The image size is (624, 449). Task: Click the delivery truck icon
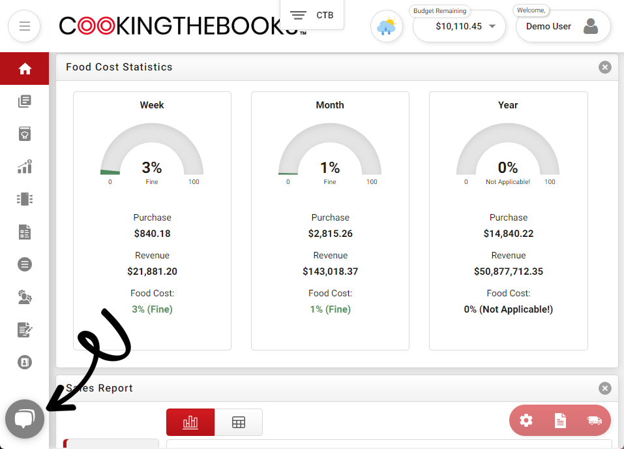(x=594, y=420)
